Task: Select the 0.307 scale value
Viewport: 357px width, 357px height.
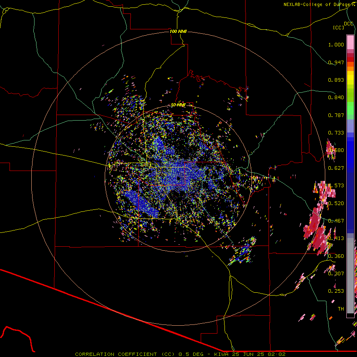Action: pyautogui.click(x=336, y=274)
